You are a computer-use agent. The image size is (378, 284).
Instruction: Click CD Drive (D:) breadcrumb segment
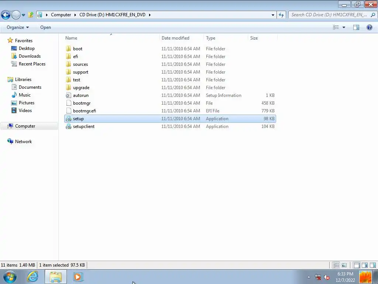(x=112, y=15)
